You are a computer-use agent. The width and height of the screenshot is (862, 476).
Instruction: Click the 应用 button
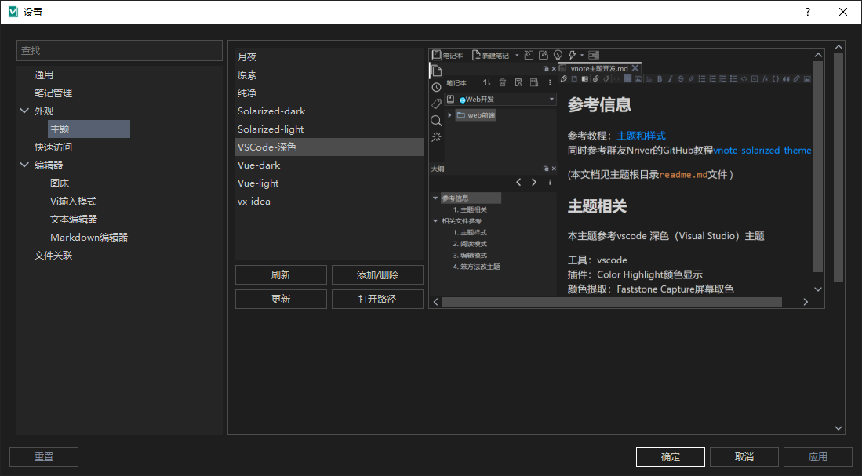coord(818,456)
